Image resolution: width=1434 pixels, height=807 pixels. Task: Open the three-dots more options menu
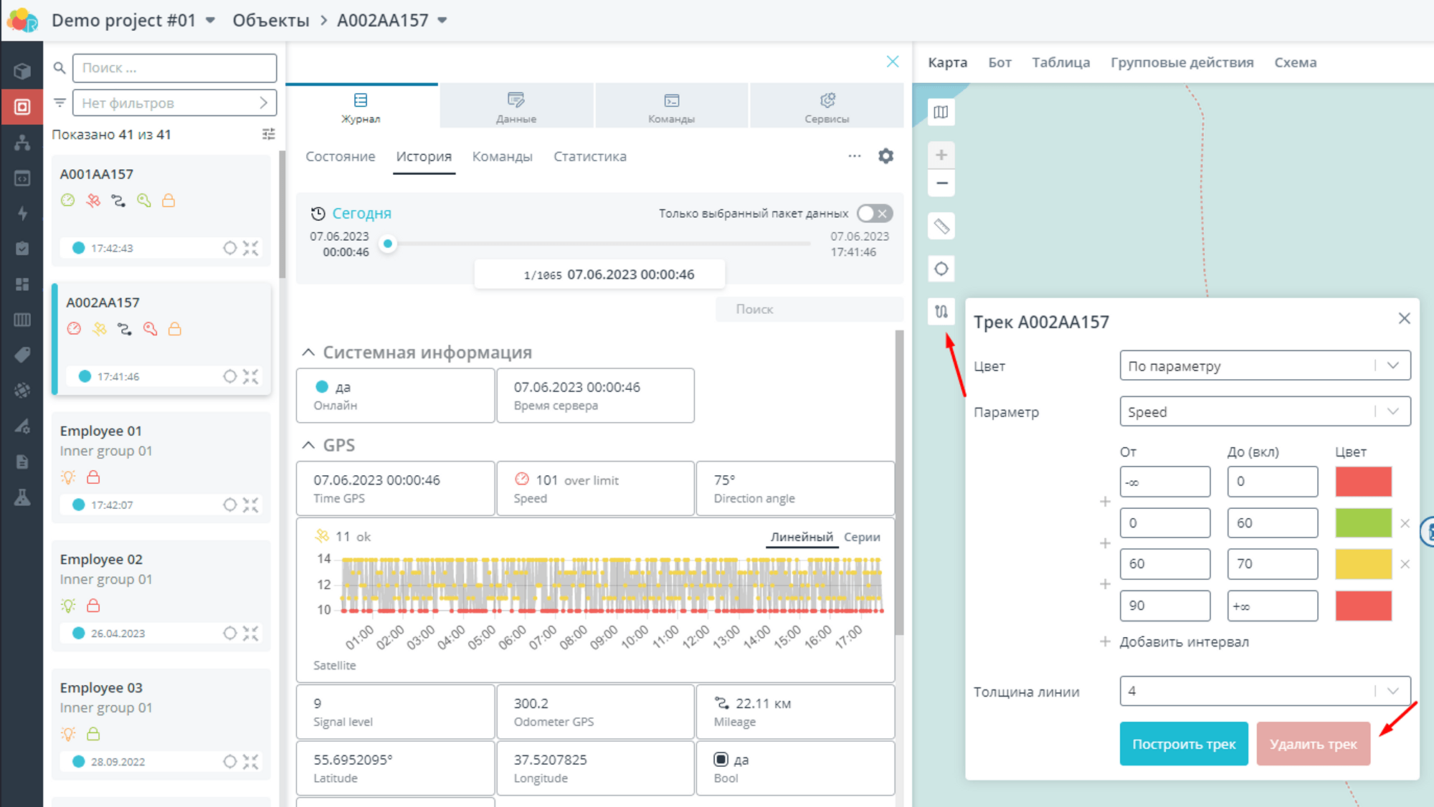click(x=854, y=156)
